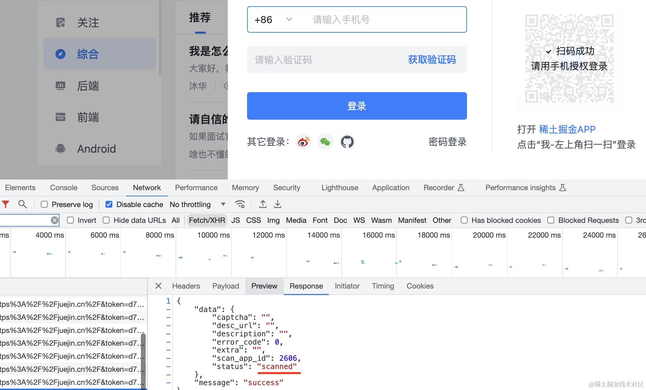Screen dimensions: 646x390
Task: Open the Memory tab
Action: click(245, 187)
